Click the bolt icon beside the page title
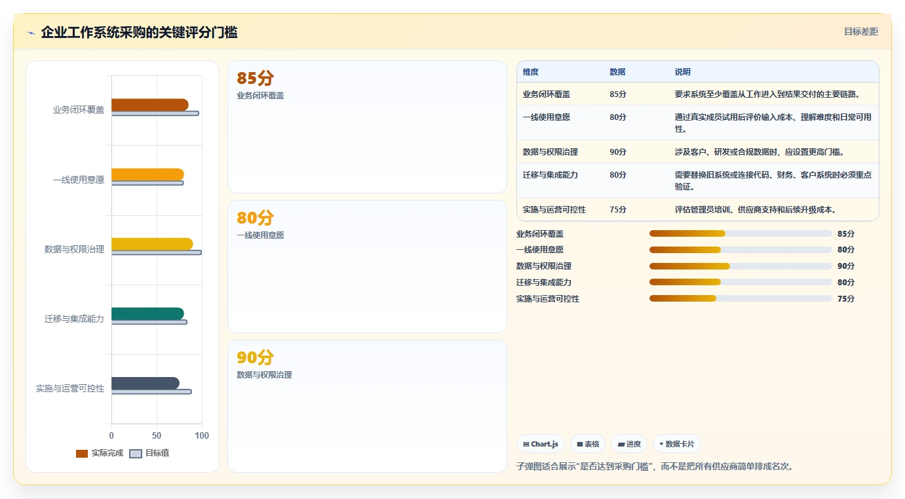Image resolution: width=905 pixels, height=499 pixels. pyautogui.click(x=31, y=33)
